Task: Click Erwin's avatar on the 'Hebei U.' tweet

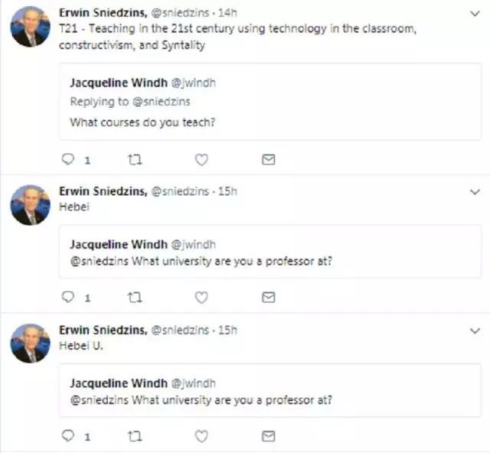Action: click(x=30, y=343)
